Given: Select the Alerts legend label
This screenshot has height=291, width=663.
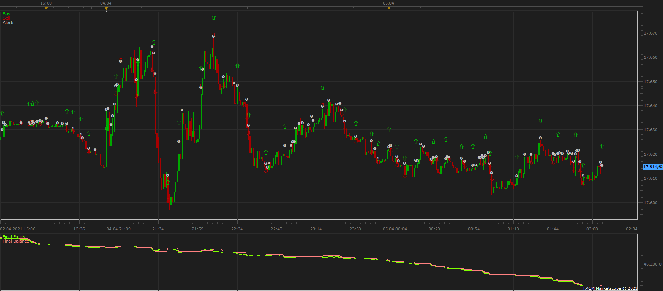Looking at the screenshot, I should click(9, 23).
